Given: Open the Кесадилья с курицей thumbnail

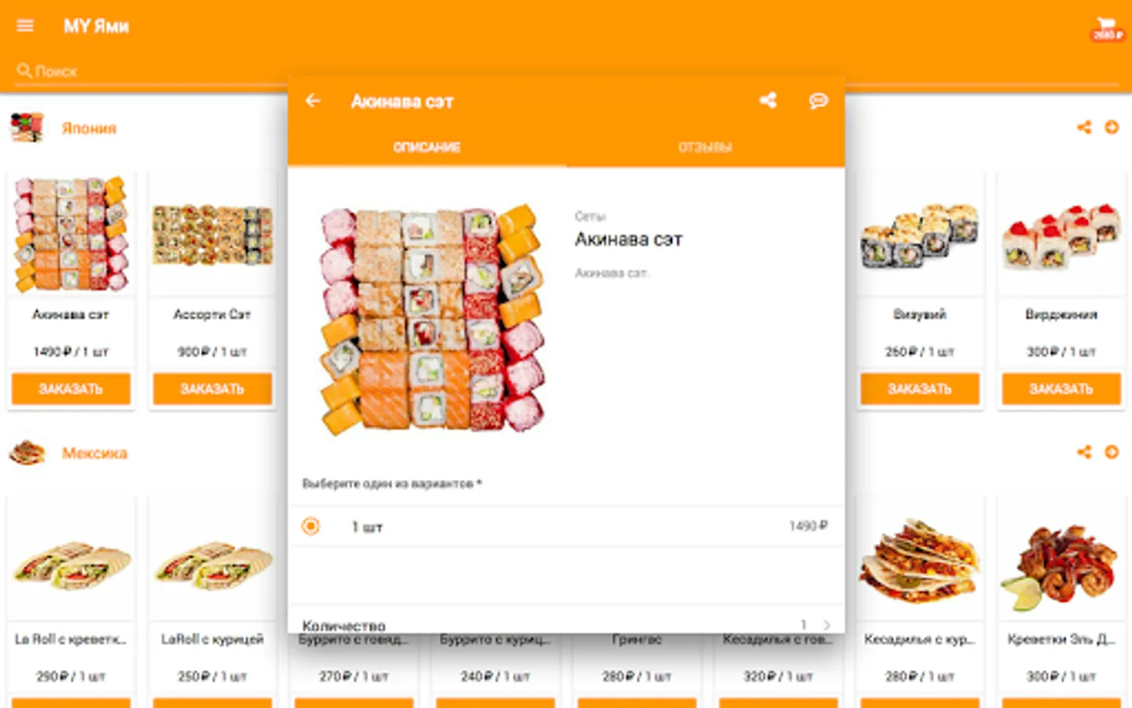Looking at the screenshot, I should tap(920, 560).
